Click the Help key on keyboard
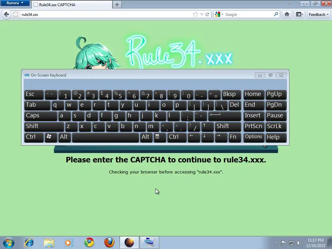 [x=276, y=137]
